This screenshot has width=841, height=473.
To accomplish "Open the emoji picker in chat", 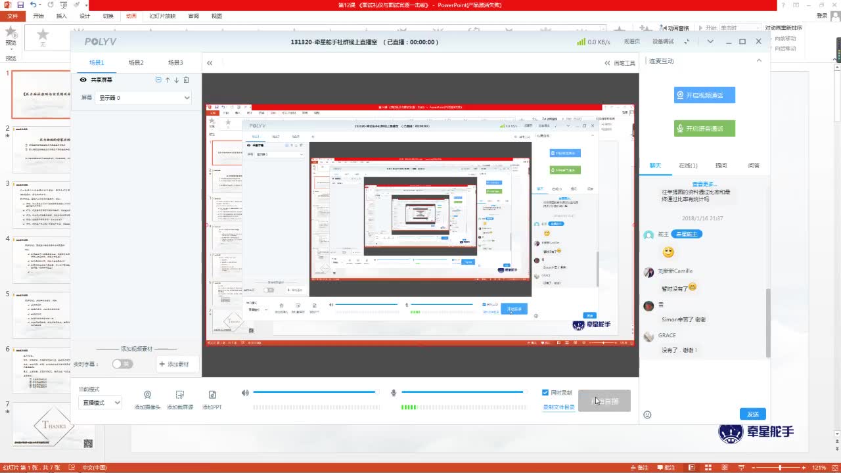I will (647, 415).
